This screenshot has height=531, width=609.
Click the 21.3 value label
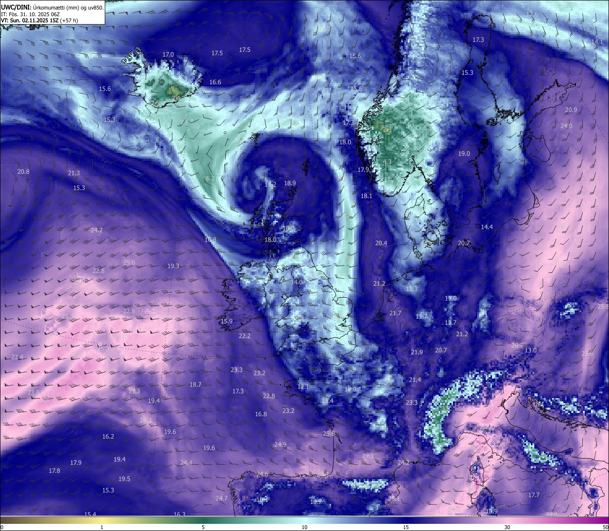74,173
